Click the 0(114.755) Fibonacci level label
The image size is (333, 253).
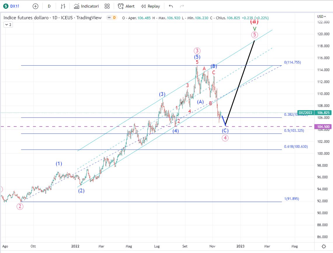click(292, 62)
